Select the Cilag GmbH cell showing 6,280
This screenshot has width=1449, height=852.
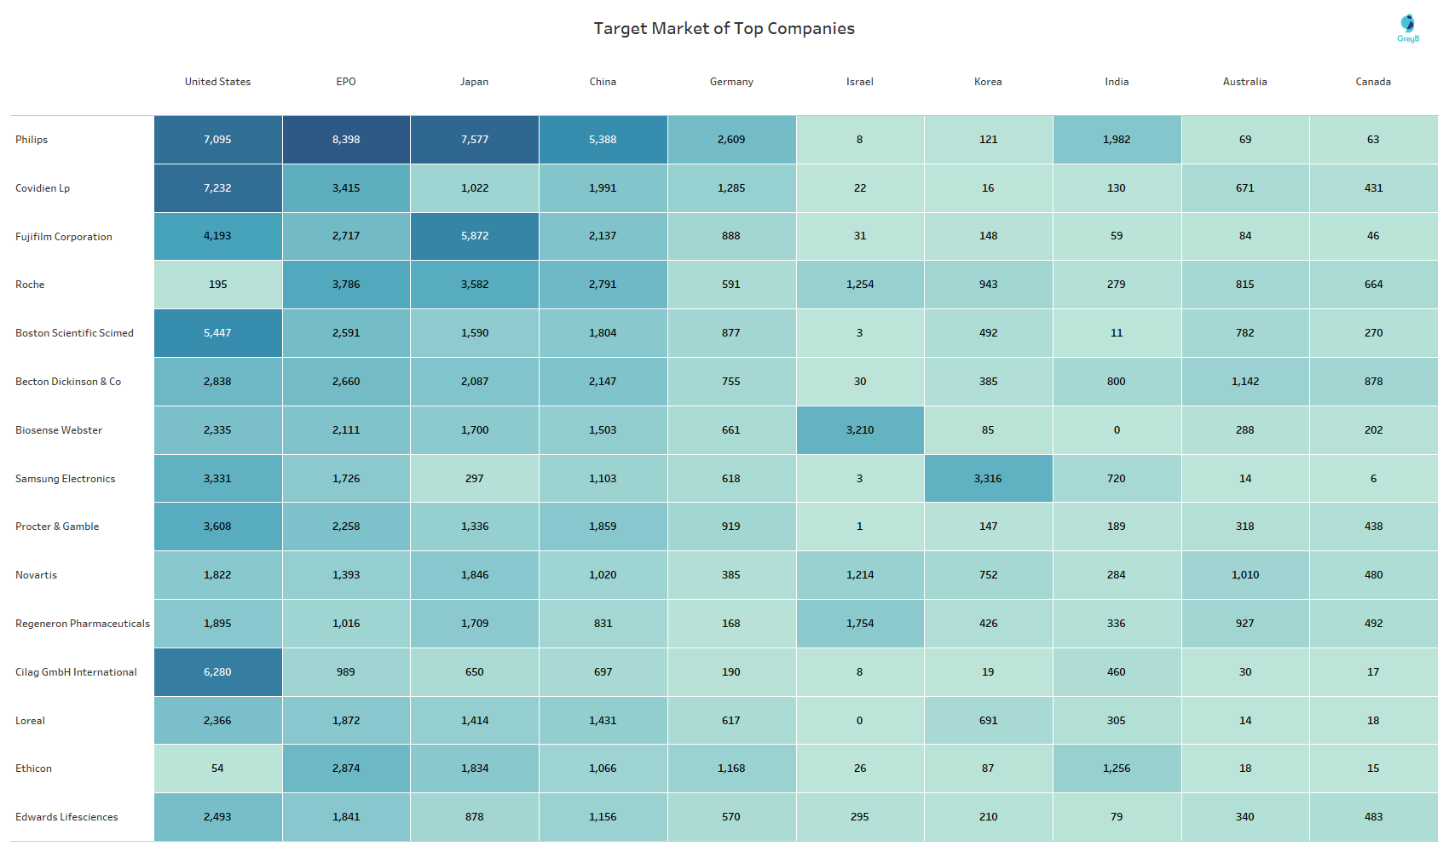[x=217, y=672]
